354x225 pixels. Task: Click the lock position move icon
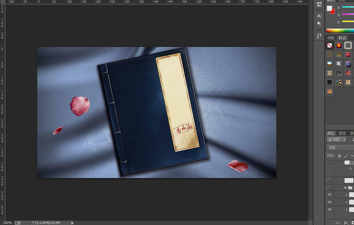point(352,156)
